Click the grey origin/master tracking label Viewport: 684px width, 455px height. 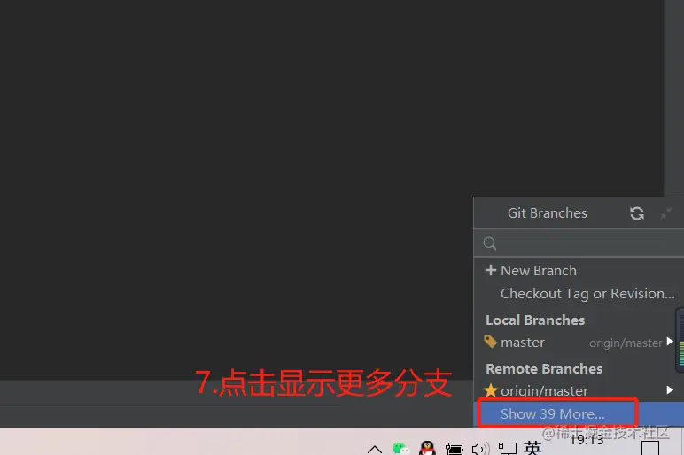click(x=626, y=343)
